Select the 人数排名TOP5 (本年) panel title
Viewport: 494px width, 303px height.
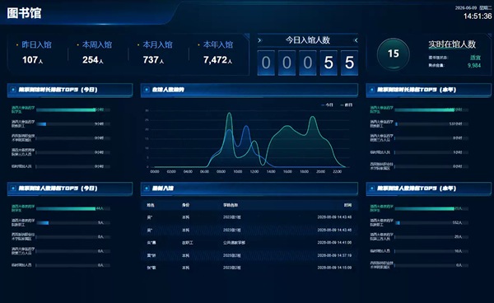point(417,189)
